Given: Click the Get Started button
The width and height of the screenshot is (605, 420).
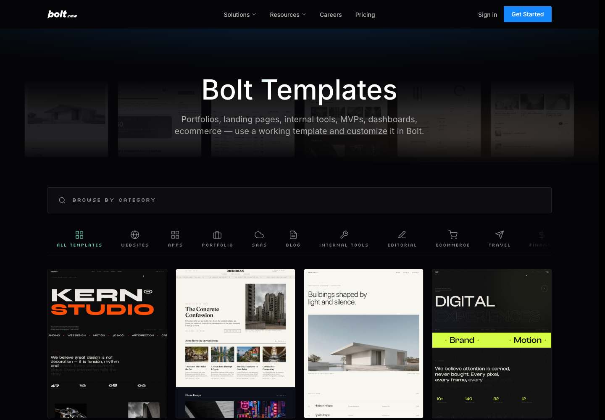Looking at the screenshot, I should pyautogui.click(x=528, y=14).
